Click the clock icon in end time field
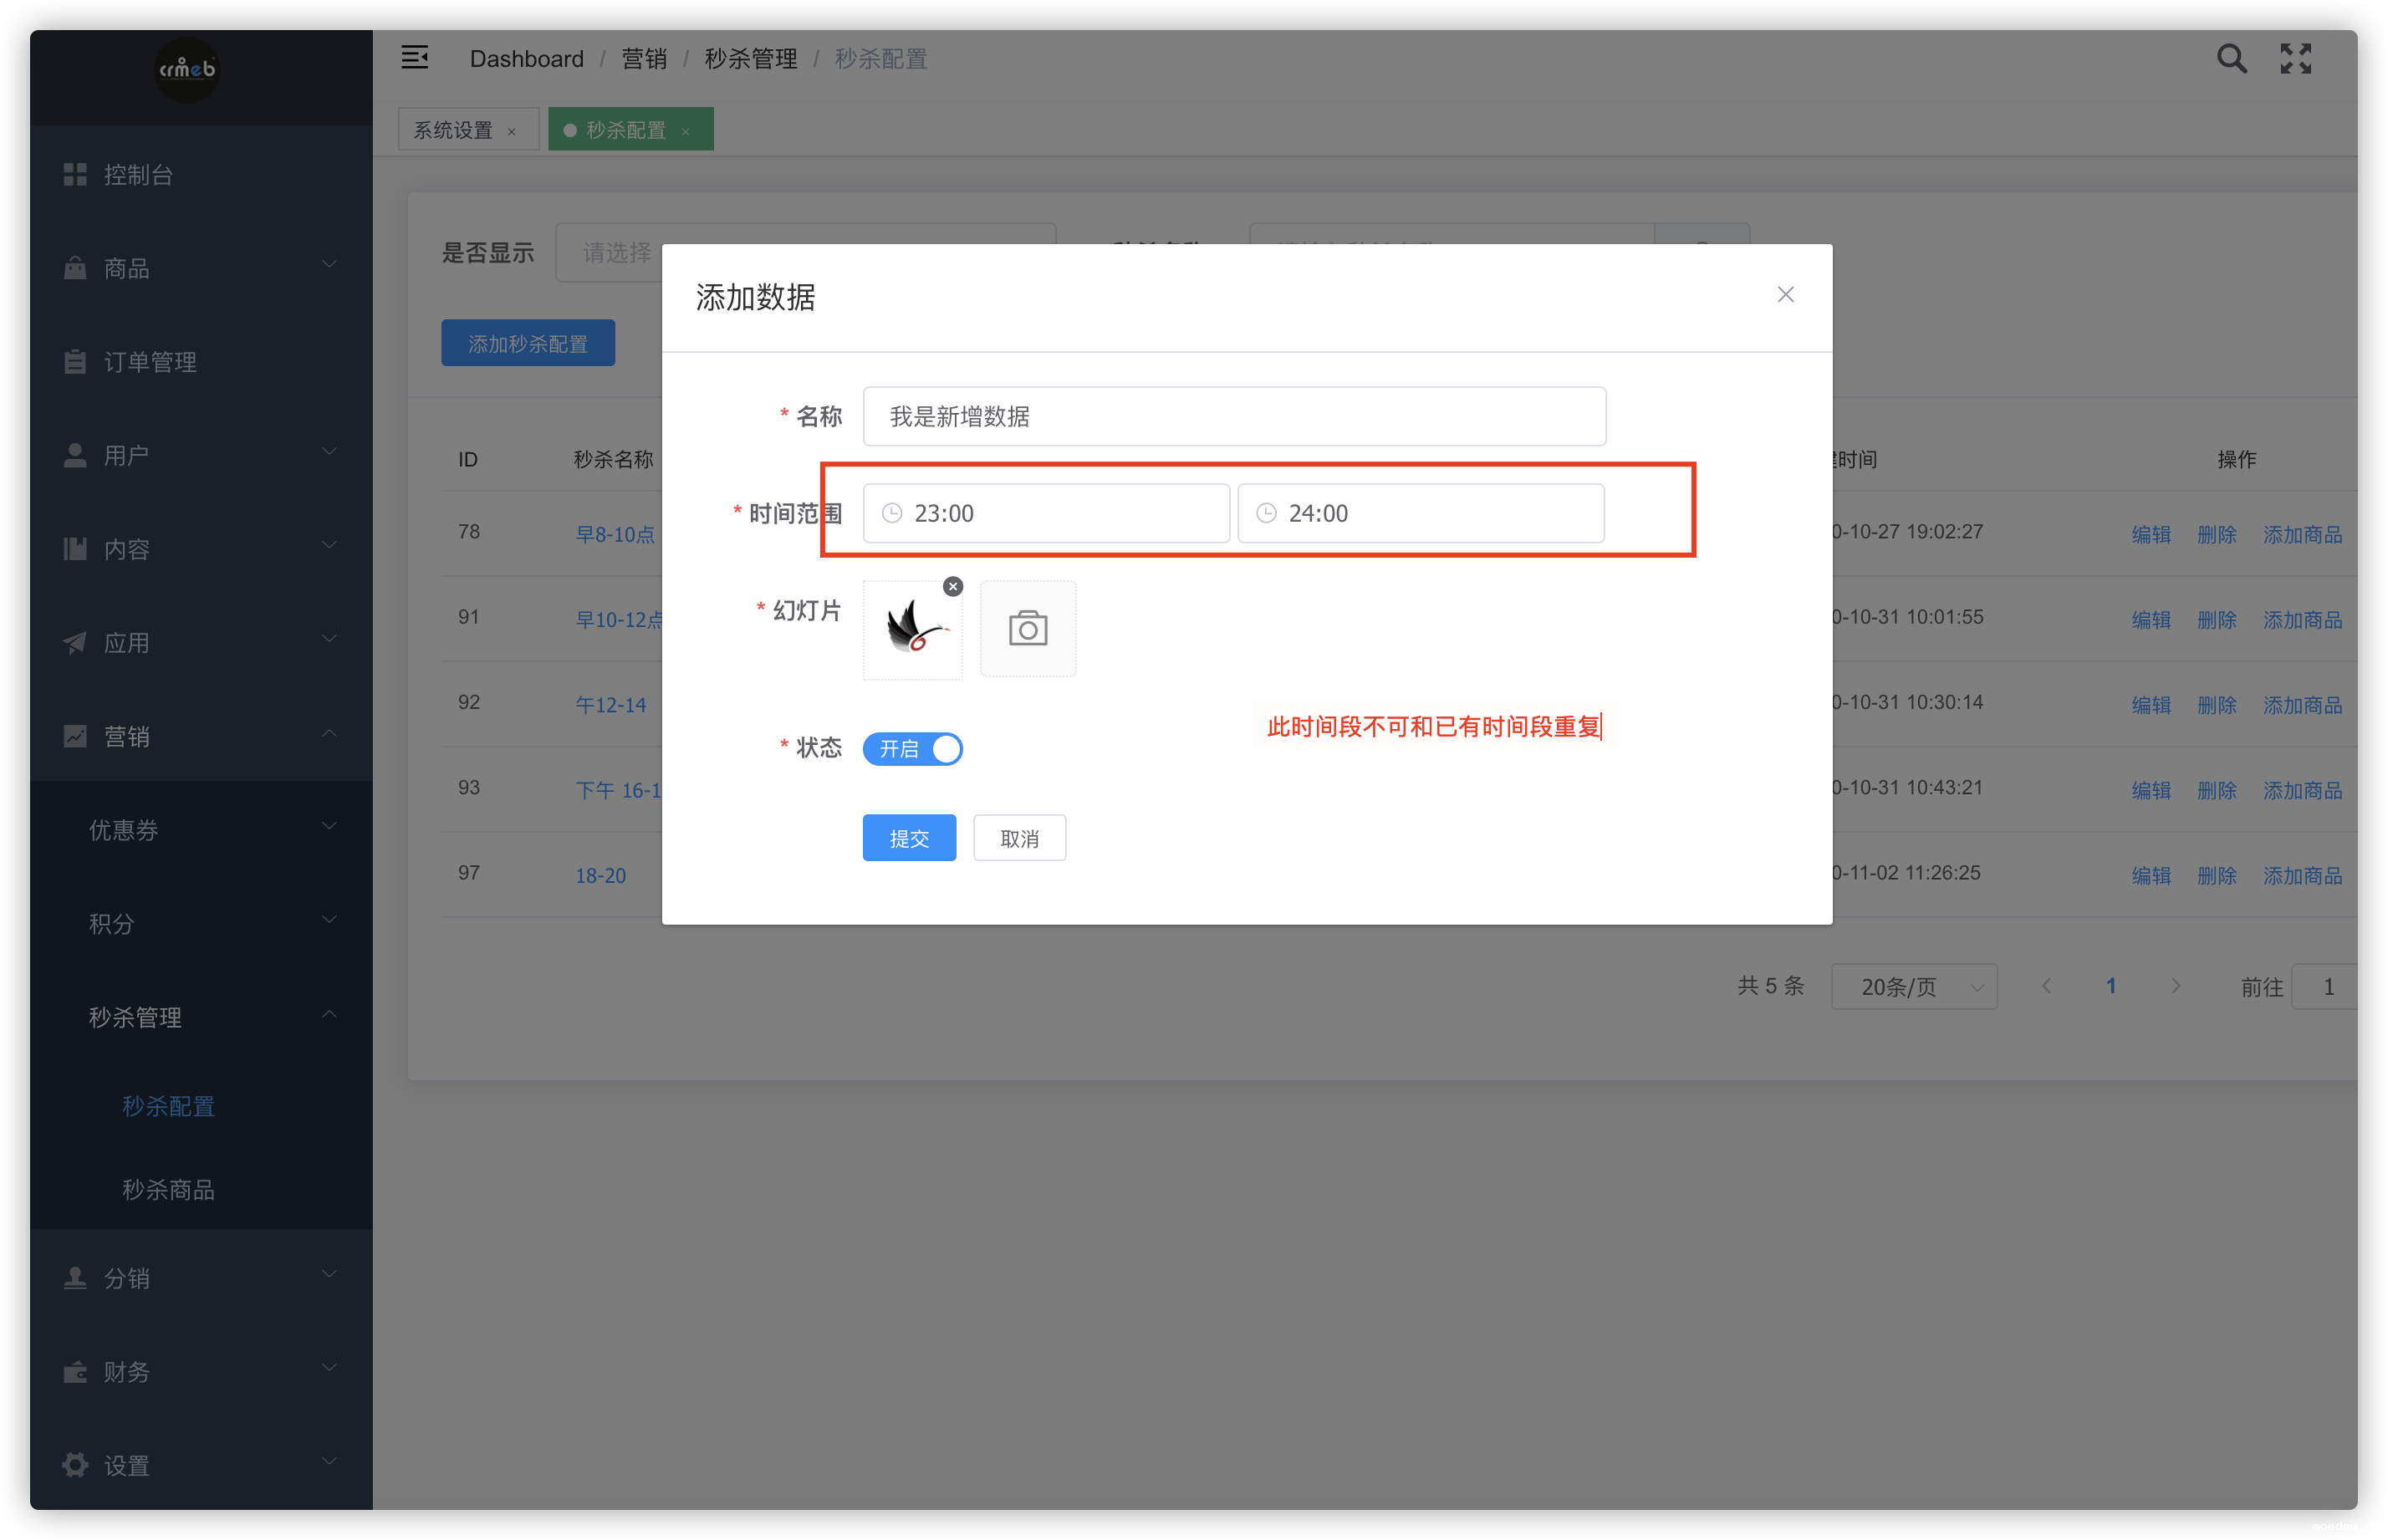 [x=1266, y=514]
